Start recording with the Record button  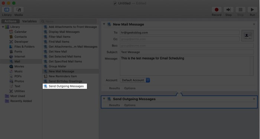click(217, 10)
